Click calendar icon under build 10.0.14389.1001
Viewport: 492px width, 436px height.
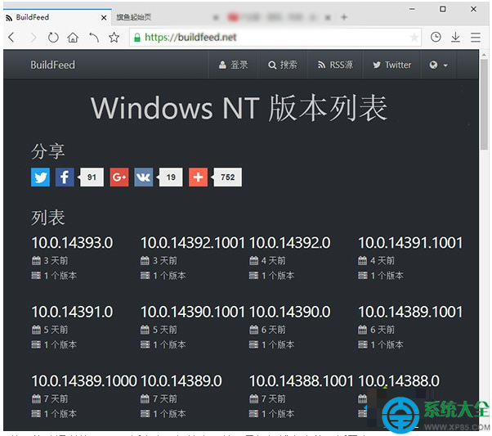pyautogui.click(x=363, y=330)
